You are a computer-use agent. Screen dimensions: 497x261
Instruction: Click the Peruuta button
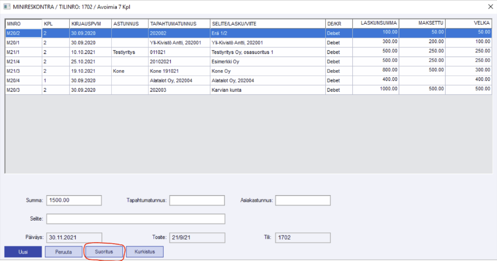click(63, 252)
